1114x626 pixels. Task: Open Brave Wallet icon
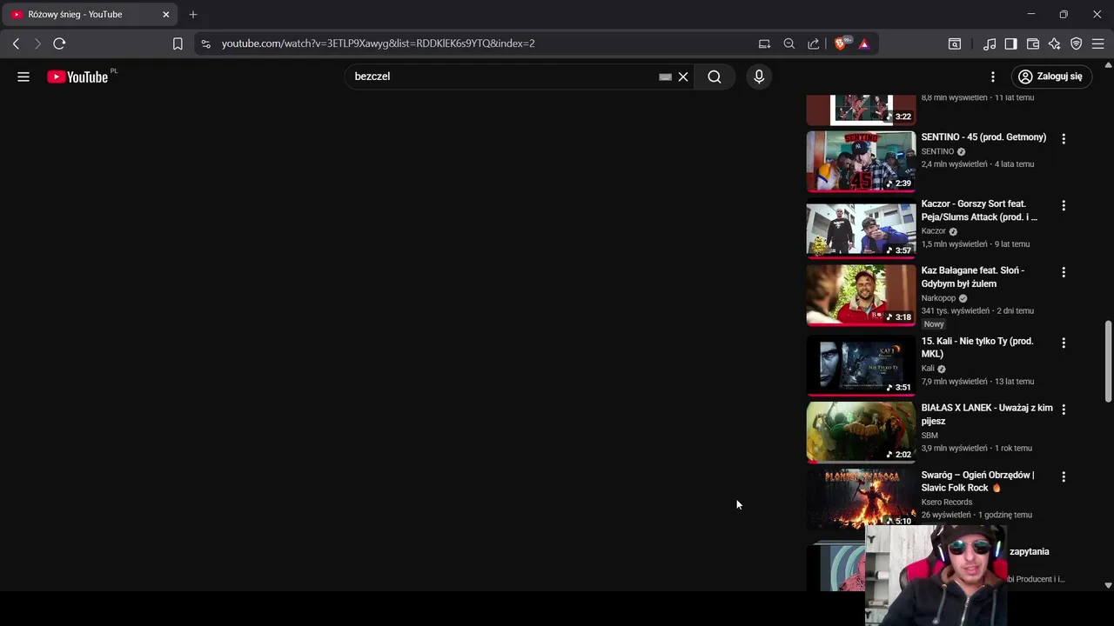(x=1033, y=43)
